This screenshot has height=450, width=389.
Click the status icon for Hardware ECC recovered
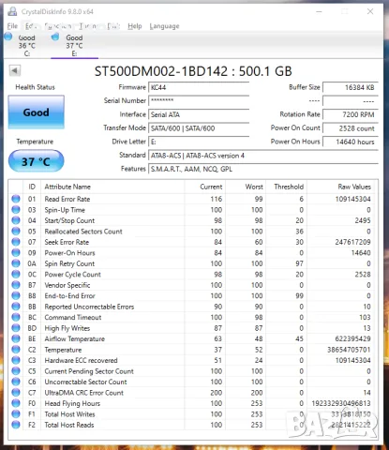(16, 360)
